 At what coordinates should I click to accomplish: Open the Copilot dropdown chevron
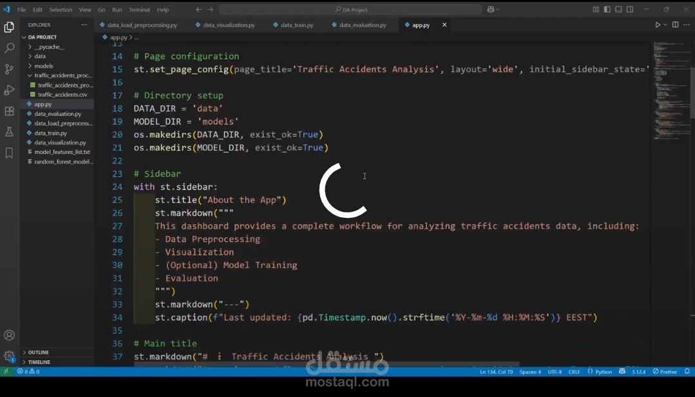[x=498, y=9]
